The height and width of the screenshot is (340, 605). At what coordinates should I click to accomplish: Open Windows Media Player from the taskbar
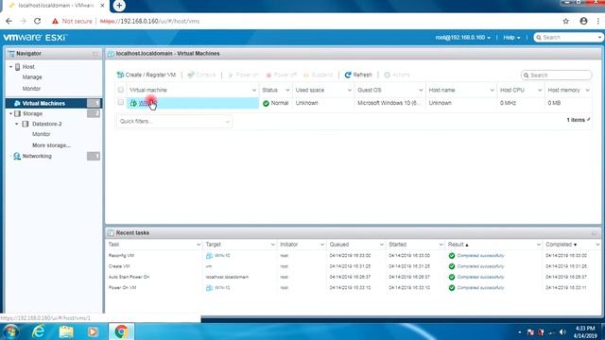pos(93,331)
